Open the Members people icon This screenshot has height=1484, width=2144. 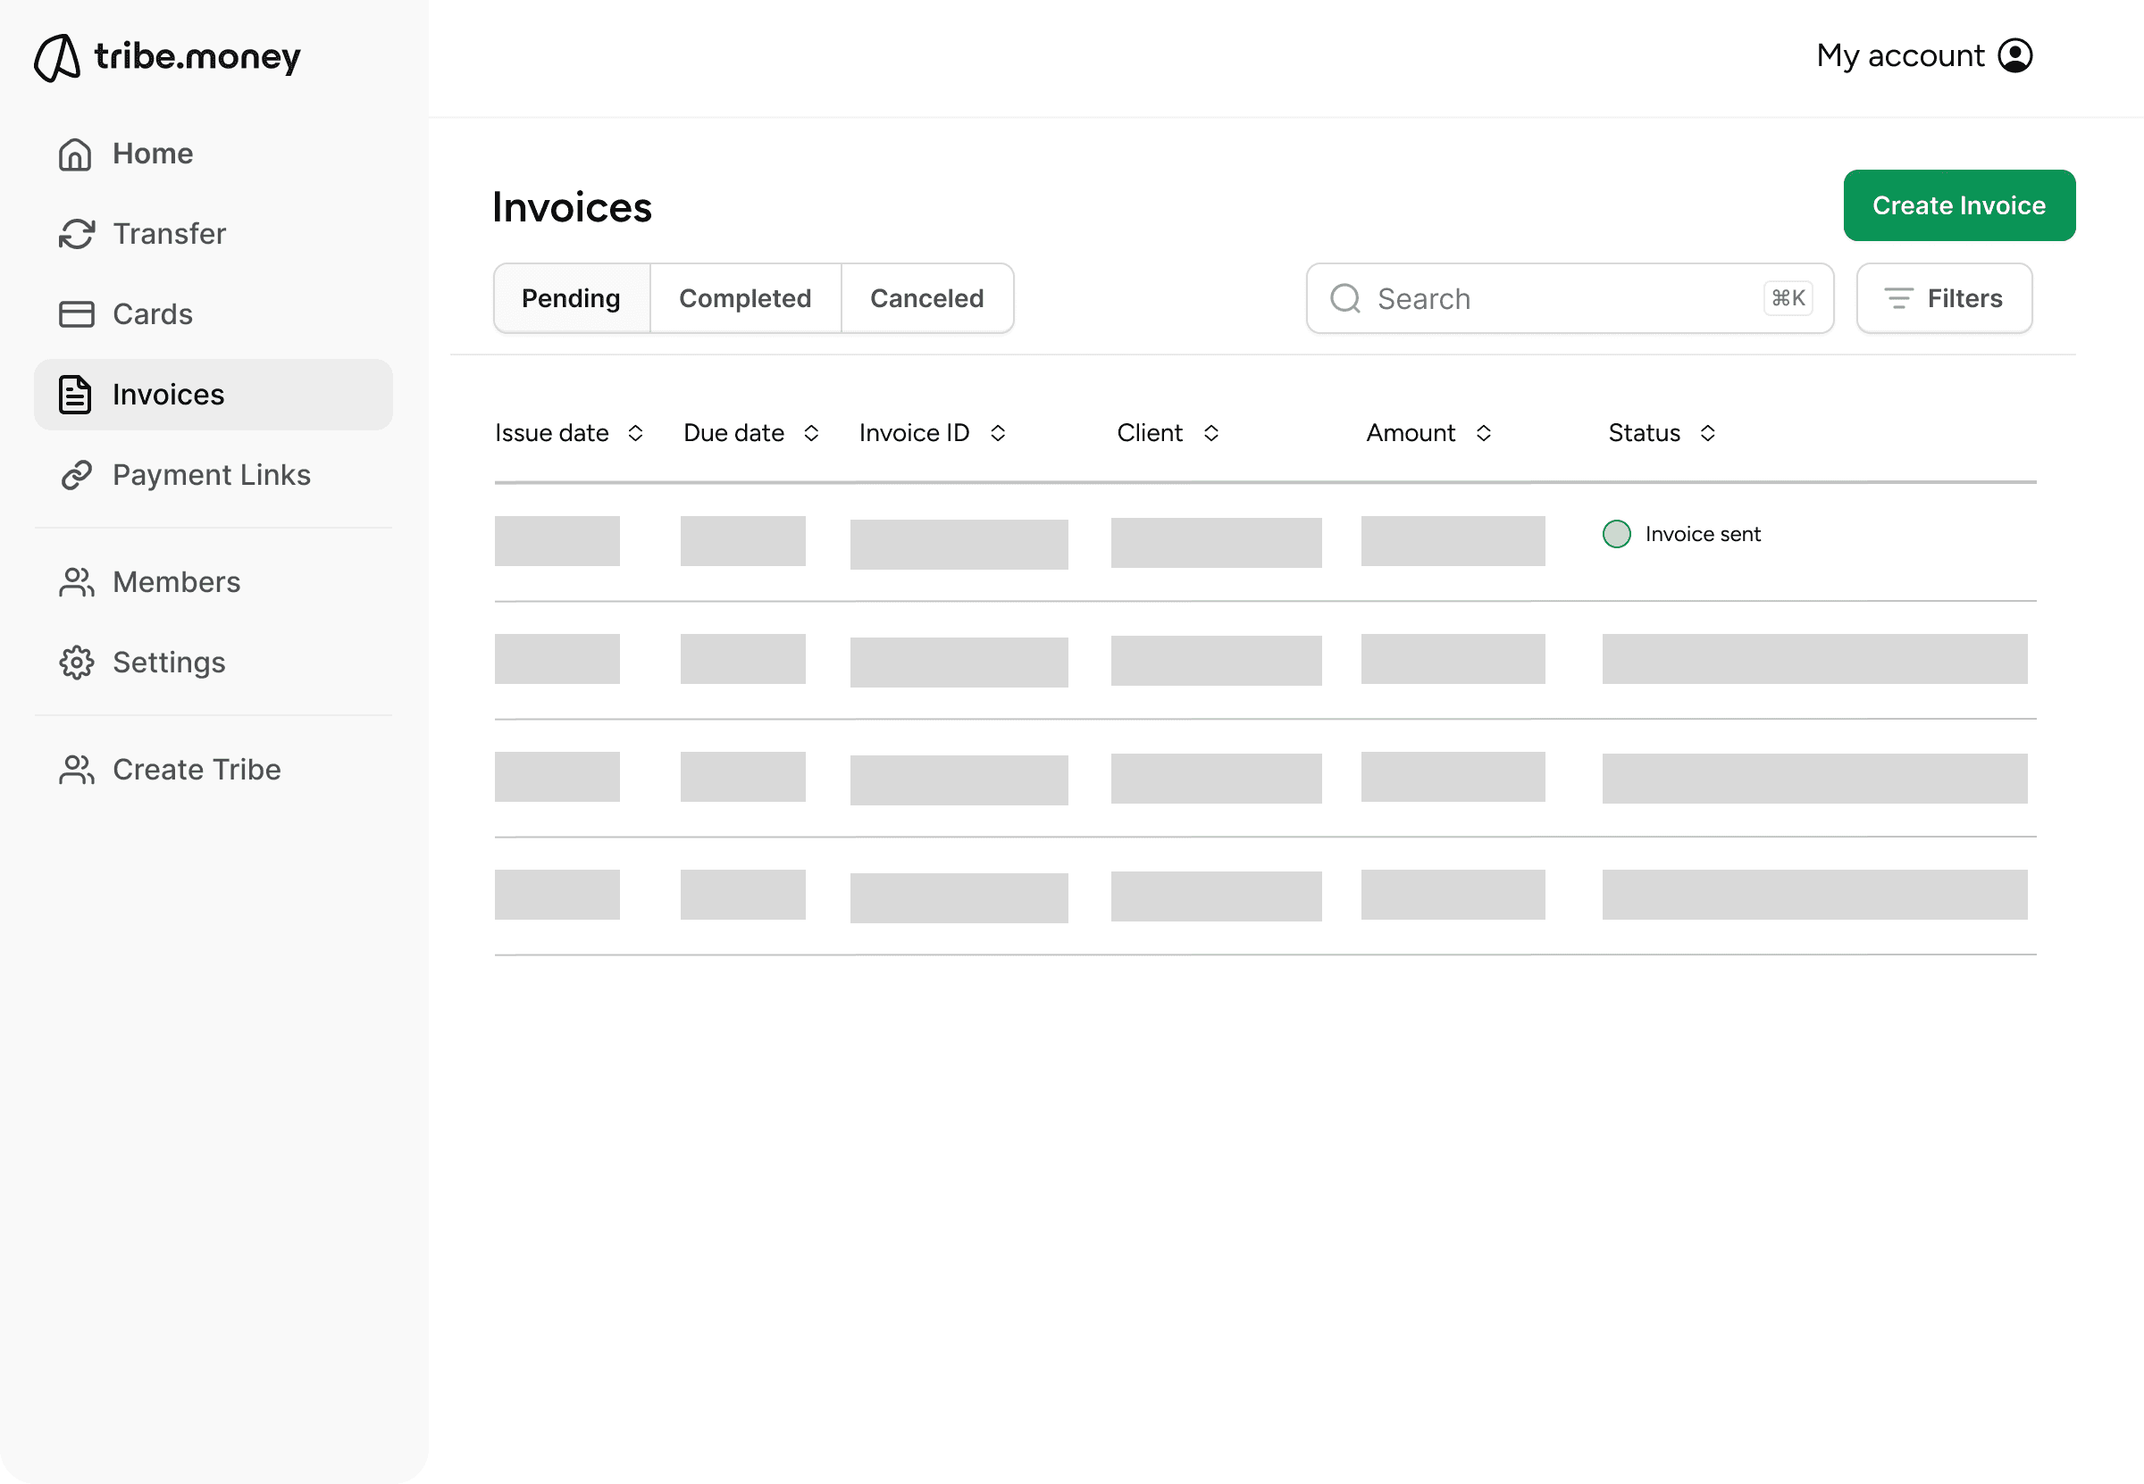[x=76, y=582]
